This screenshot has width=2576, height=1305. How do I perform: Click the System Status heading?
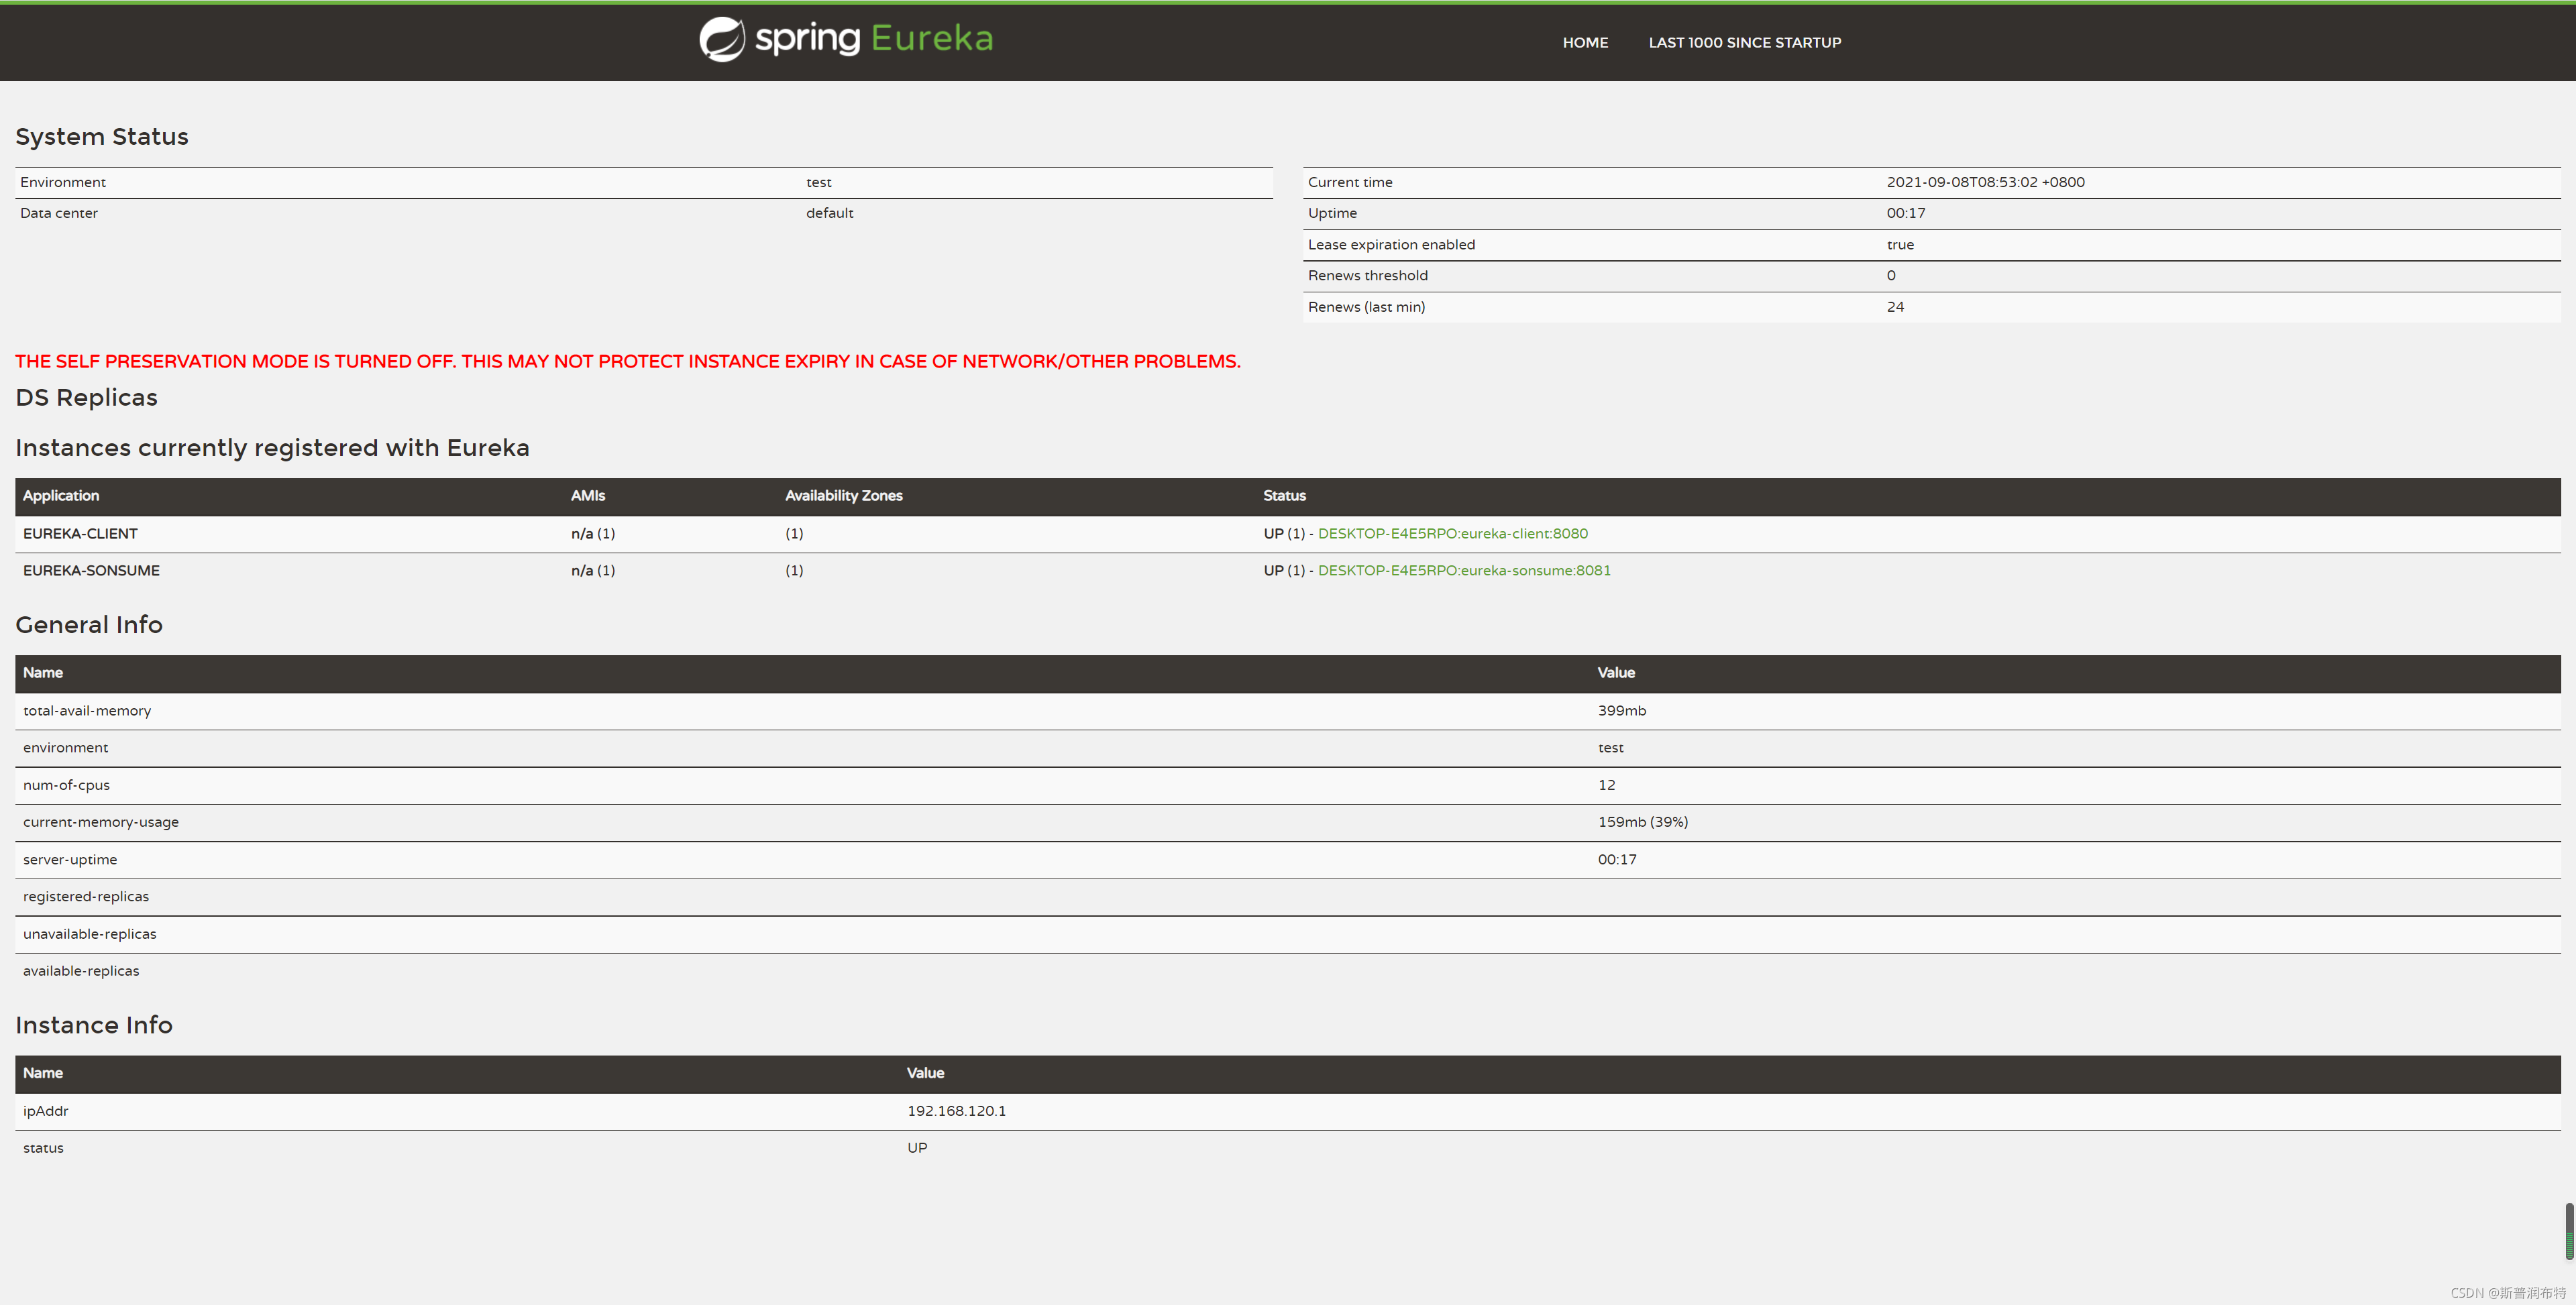click(x=102, y=136)
